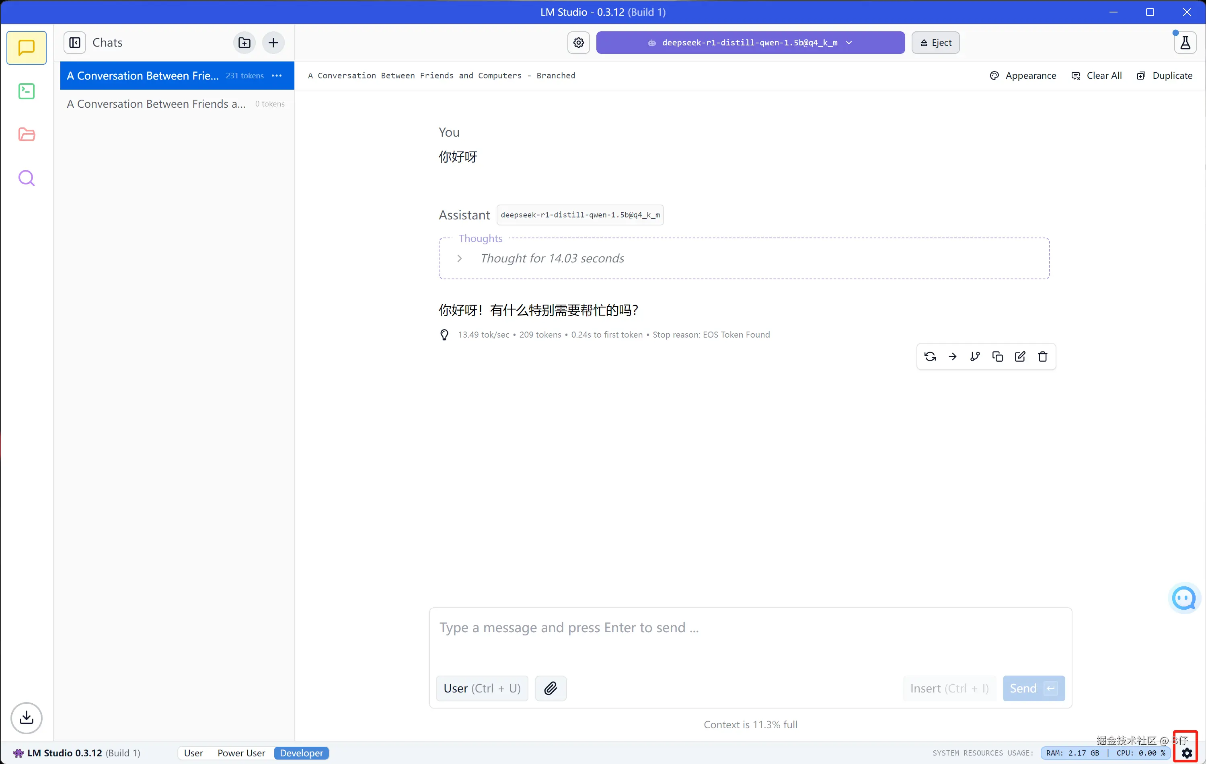Open the Discover search icon
This screenshot has height=764, width=1206.
click(26, 178)
